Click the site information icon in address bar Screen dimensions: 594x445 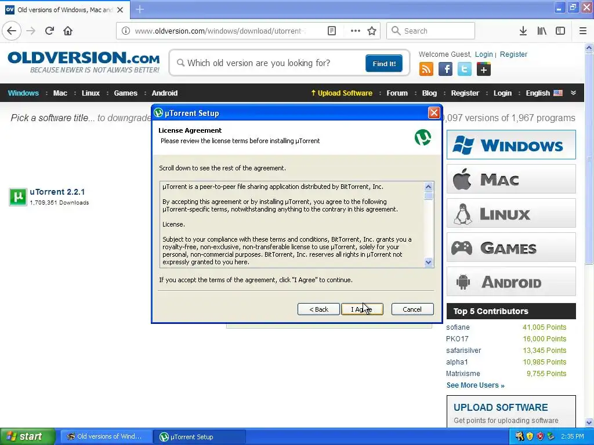pos(125,31)
